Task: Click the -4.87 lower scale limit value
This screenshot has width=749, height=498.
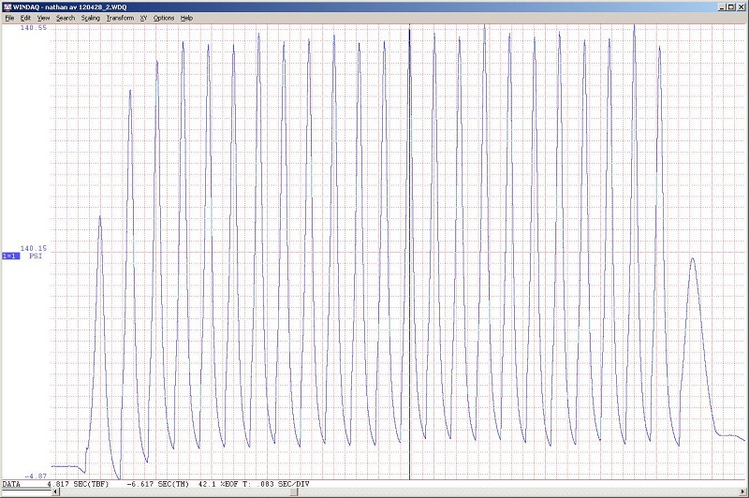Action: [34, 476]
